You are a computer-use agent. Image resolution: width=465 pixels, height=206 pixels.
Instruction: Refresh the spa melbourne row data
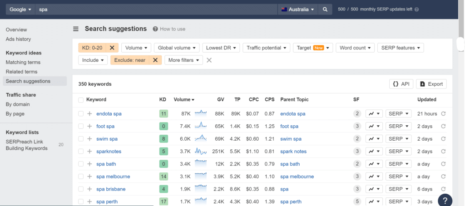tap(443, 177)
